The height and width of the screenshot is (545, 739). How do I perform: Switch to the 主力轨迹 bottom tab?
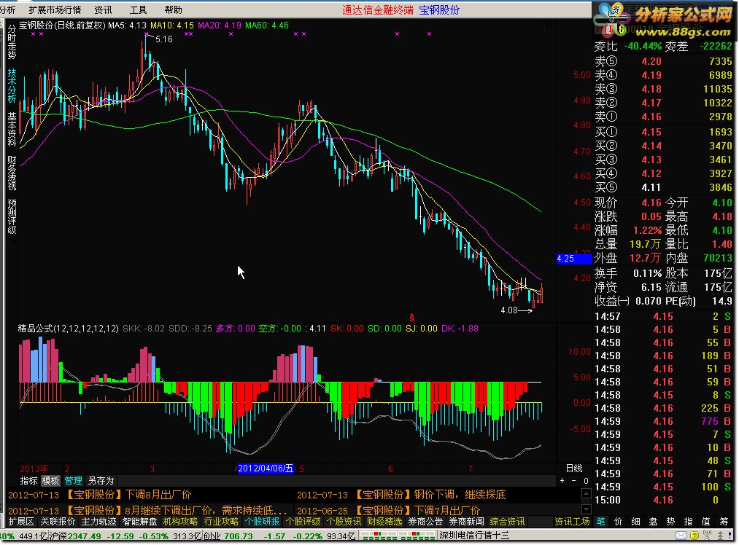98,522
